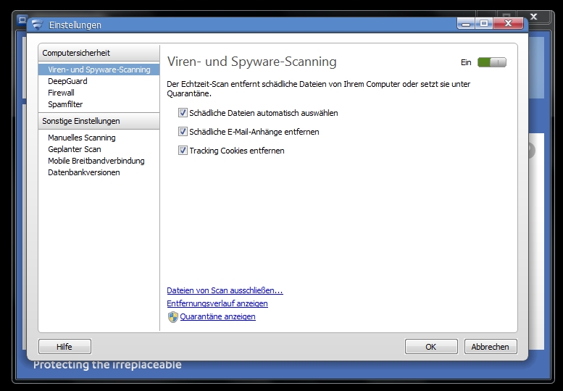
Task: Uncheck Schädliche E-Mail-Anhänge entfernen
Action: 183,132
